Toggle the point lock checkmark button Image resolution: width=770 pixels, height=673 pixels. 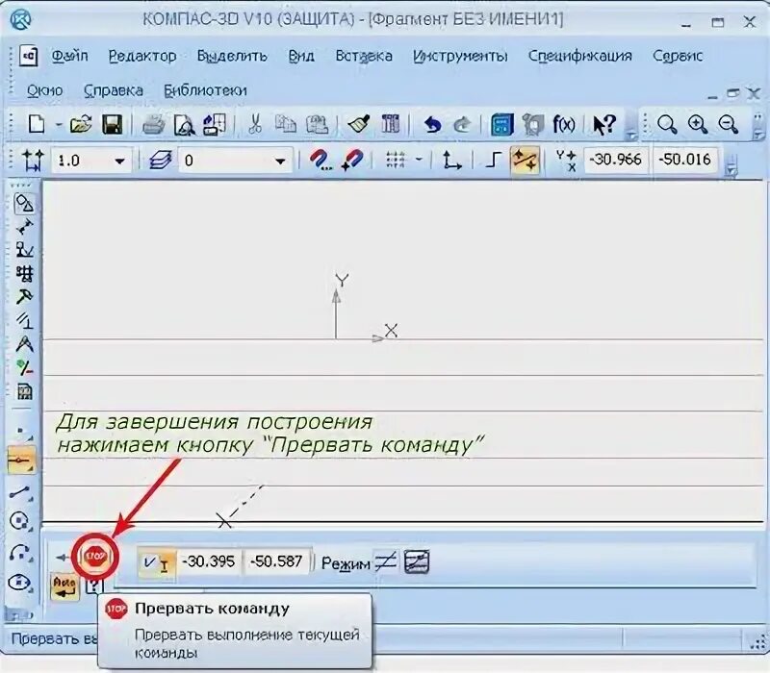(x=156, y=561)
